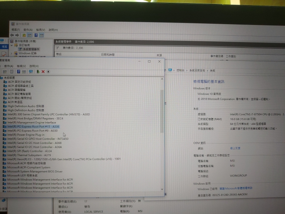Image resolution: width=285 pixels, height=214 pixels.
Task: Click the Device Manager scrollbar up arrow
Action: pos(162,79)
